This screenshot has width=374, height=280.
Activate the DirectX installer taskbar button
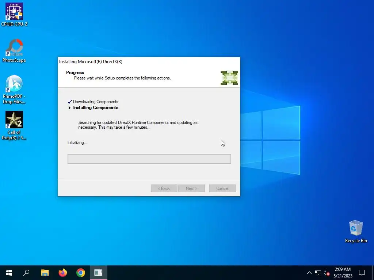[x=99, y=273]
